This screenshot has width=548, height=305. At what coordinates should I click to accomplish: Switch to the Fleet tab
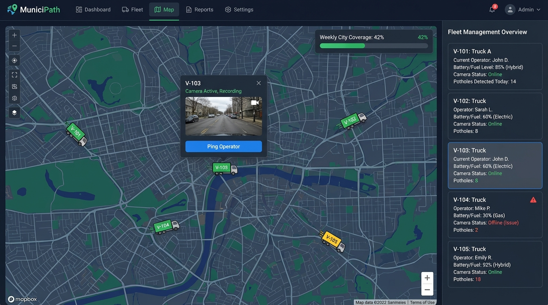click(132, 9)
